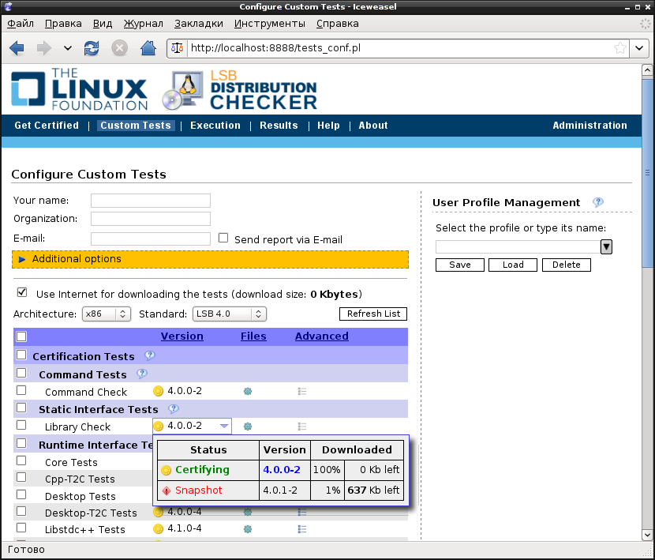The width and height of the screenshot is (655, 560).
Task: Go to the browser home page icon
Action: click(148, 48)
